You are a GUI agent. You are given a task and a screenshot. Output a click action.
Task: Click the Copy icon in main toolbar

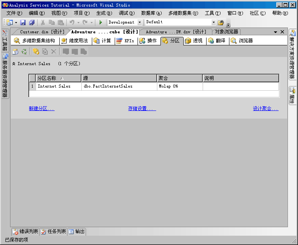click(x=52, y=22)
